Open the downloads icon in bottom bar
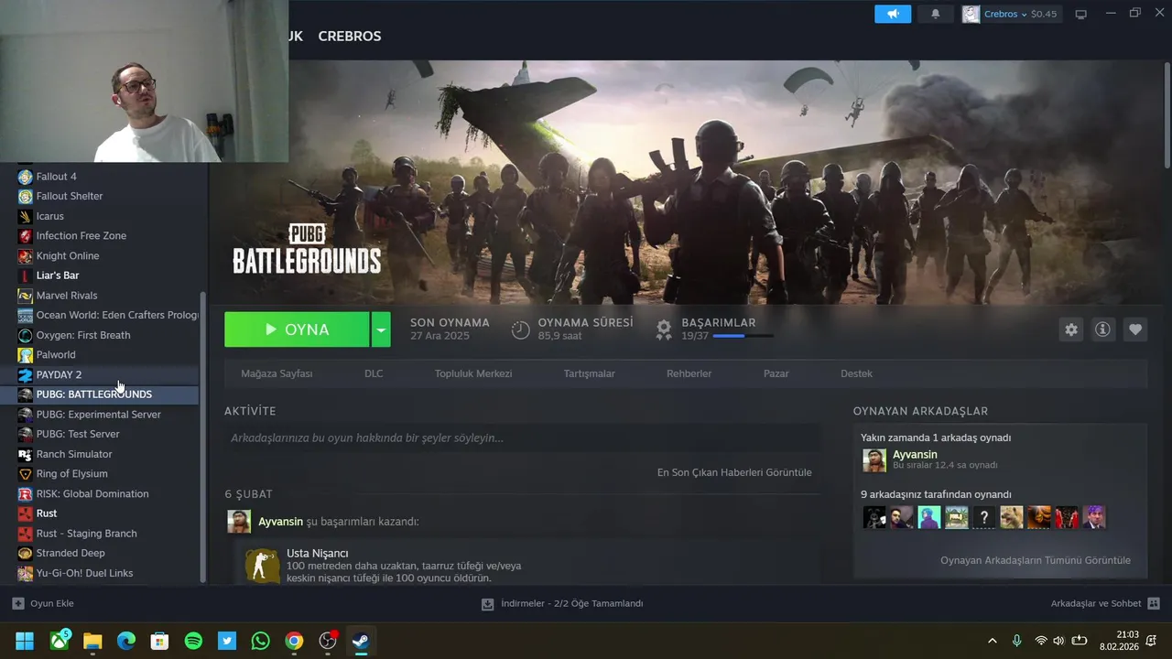This screenshot has height=659, width=1172. [x=488, y=604]
